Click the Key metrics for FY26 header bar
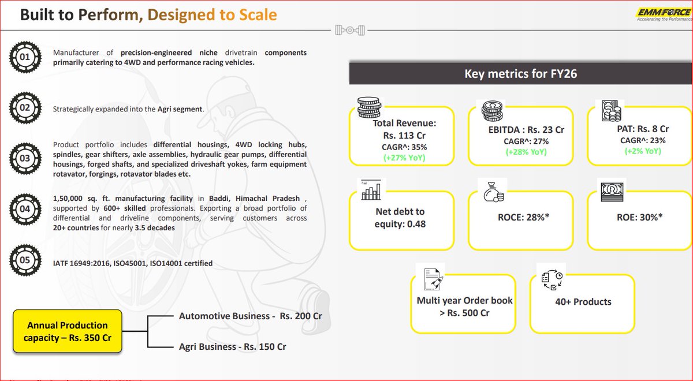The height and width of the screenshot is (381, 693). [x=520, y=74]
